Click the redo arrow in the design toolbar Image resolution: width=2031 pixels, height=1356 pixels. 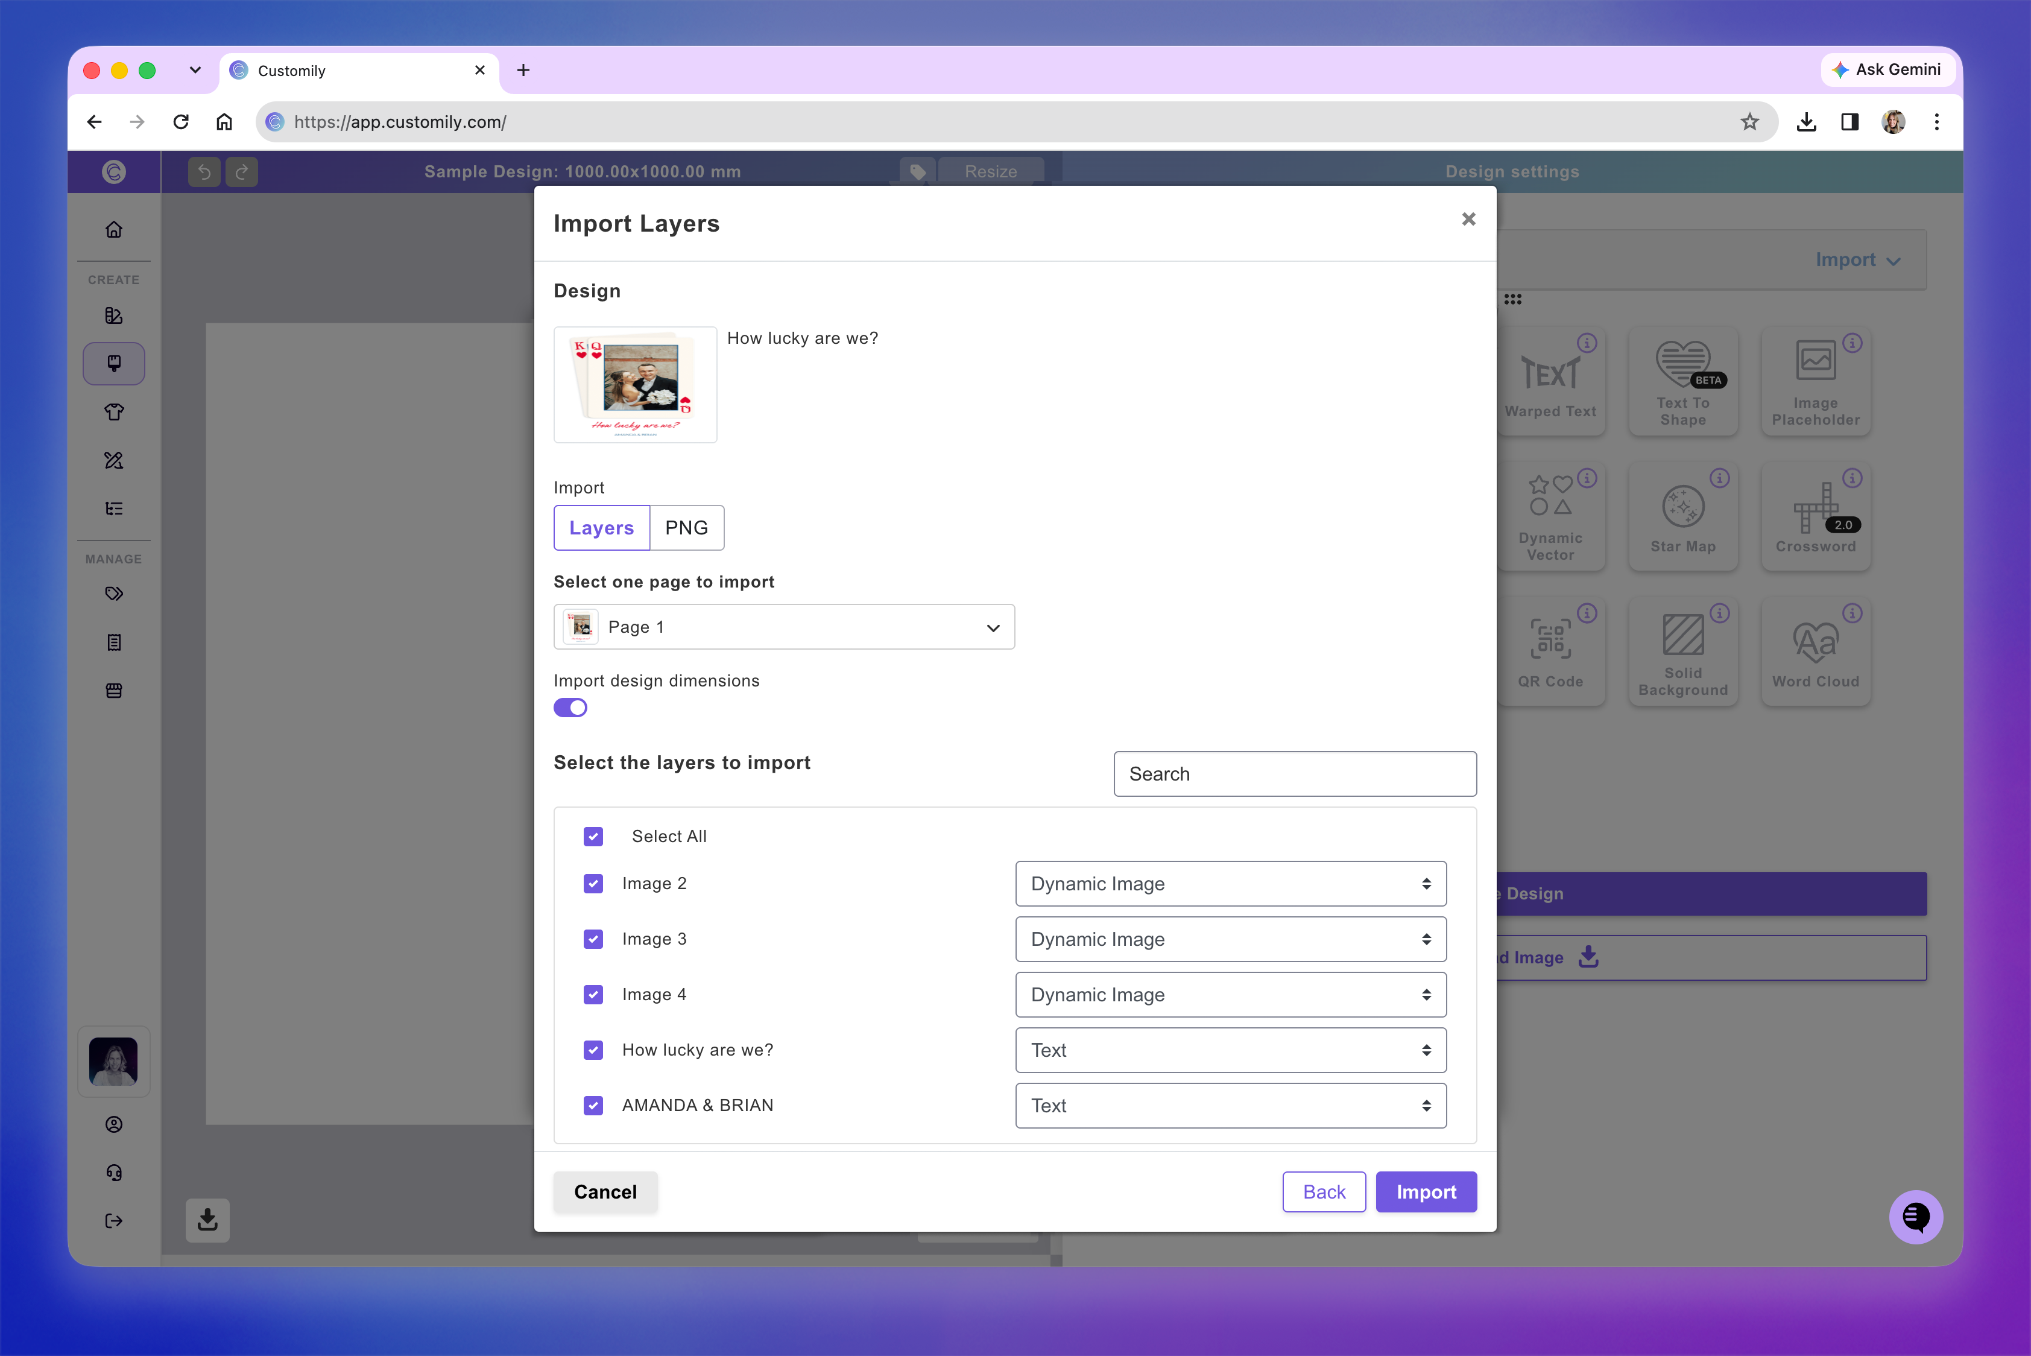(x=242, y=172)
